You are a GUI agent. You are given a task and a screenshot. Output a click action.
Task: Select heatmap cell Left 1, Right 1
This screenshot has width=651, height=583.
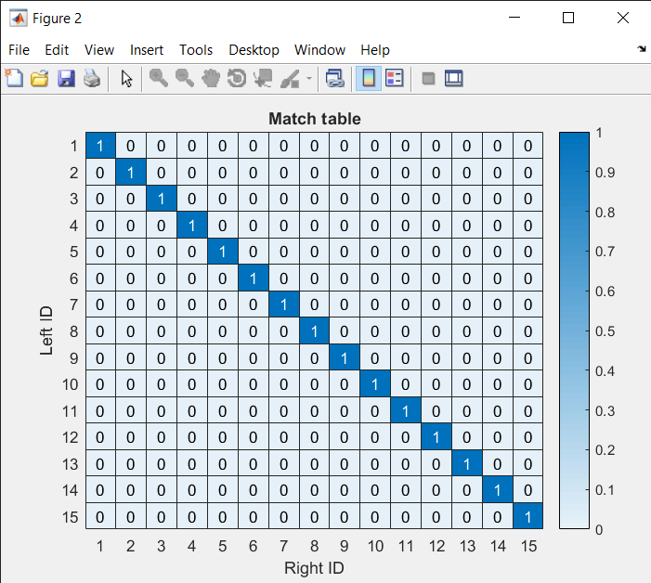tap(100, 146)
